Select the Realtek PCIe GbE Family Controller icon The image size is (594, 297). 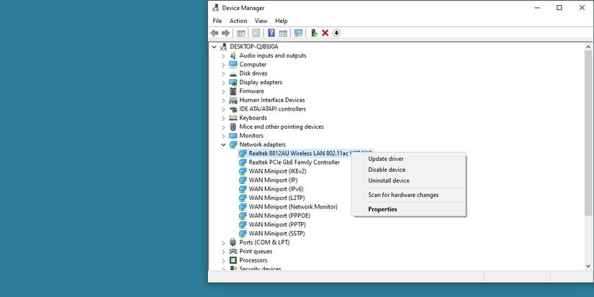243,163
